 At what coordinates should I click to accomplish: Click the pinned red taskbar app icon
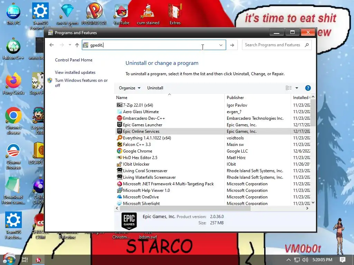38,260
